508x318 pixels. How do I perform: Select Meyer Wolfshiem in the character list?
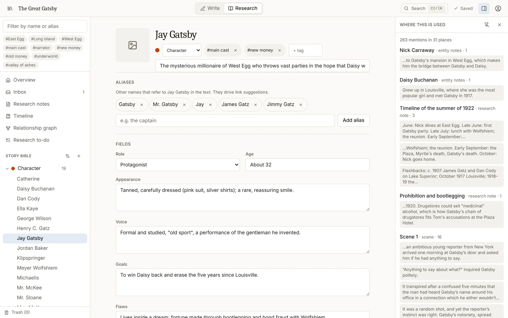[x=45, y=268]
